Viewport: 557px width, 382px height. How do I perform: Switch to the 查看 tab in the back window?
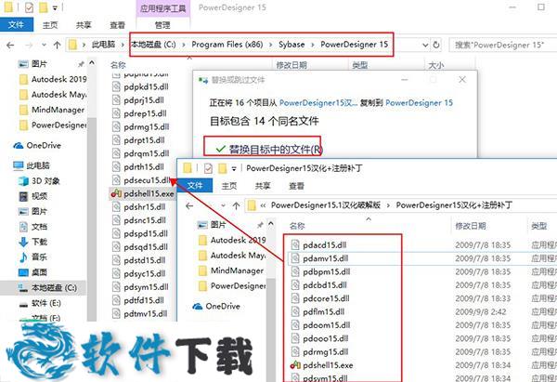point(118,25)
